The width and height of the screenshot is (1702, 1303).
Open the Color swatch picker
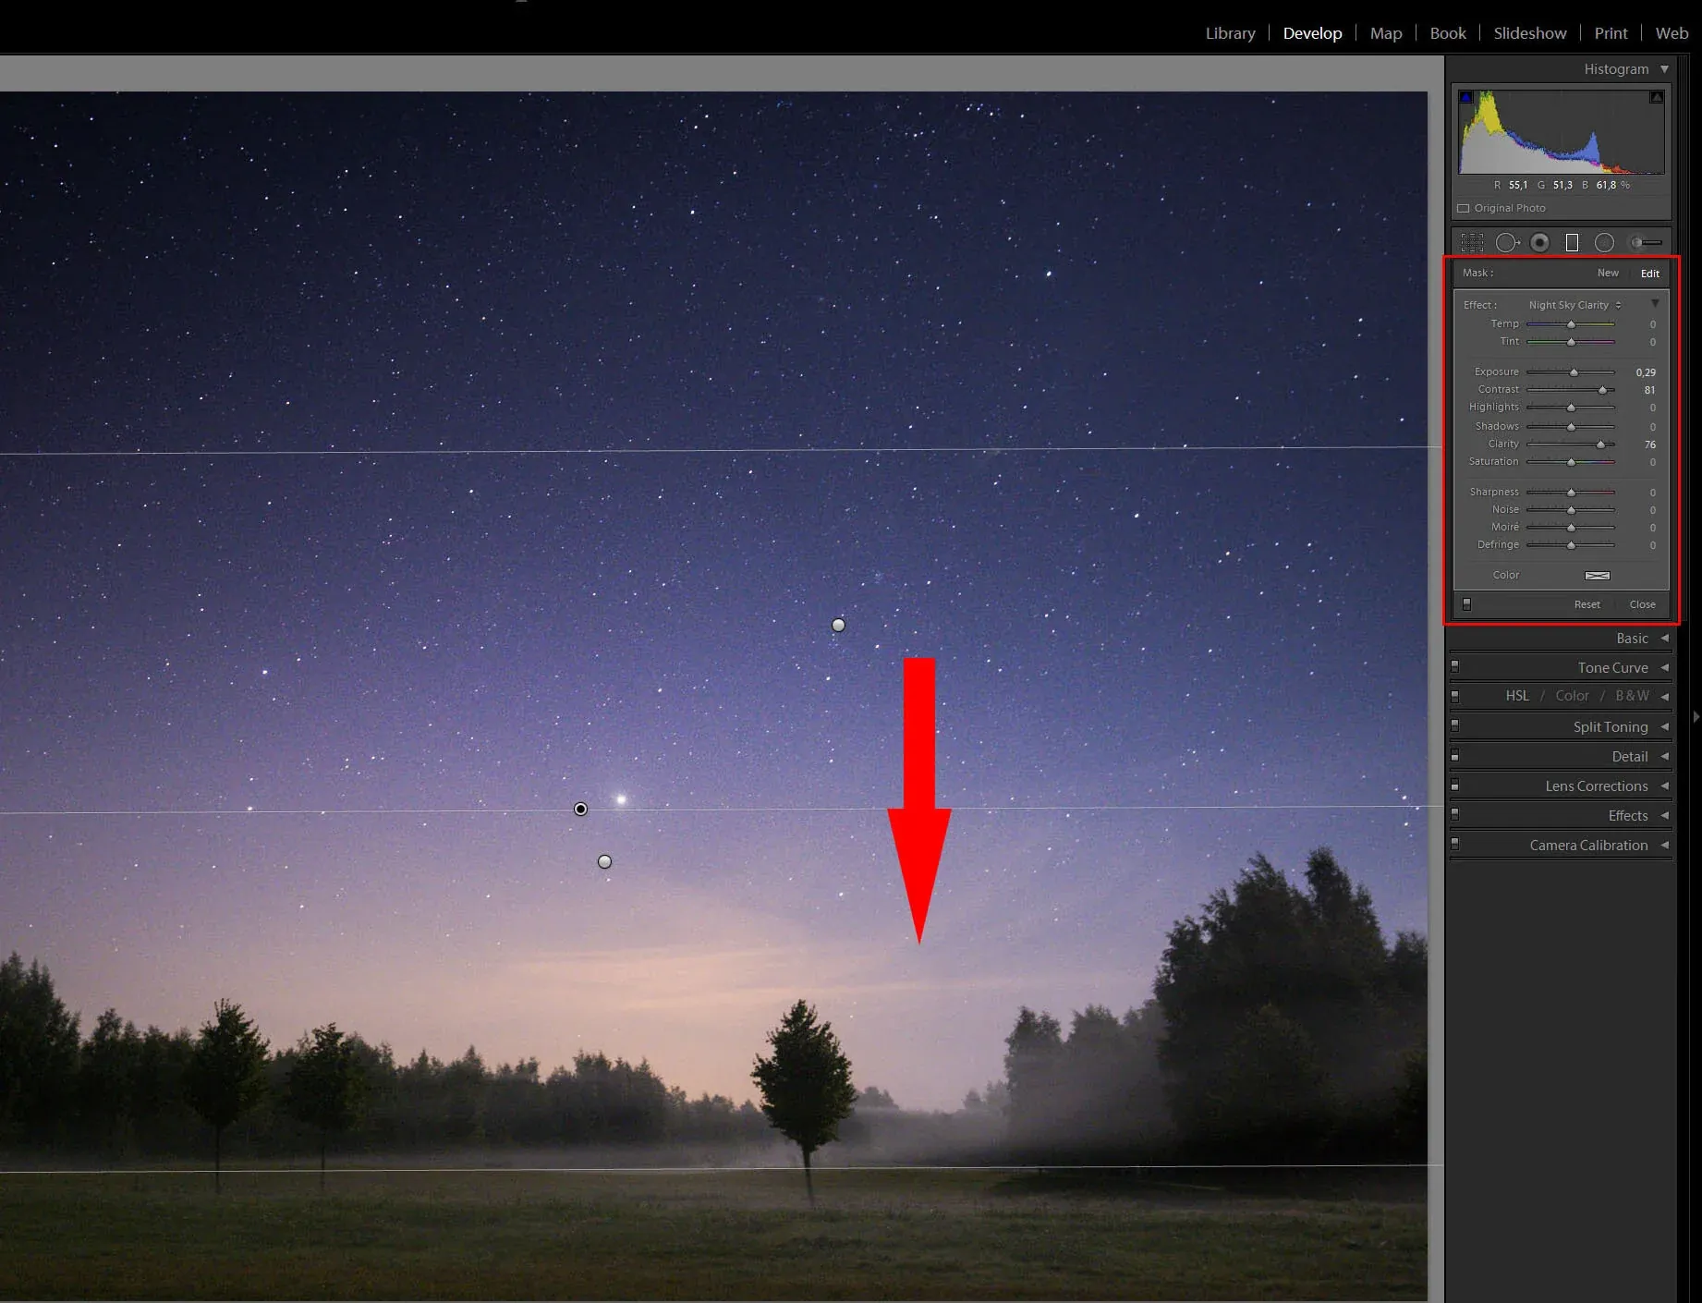(1598, 575)
